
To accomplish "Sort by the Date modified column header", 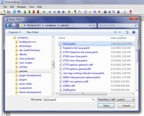I will click(x=118, y=38).
